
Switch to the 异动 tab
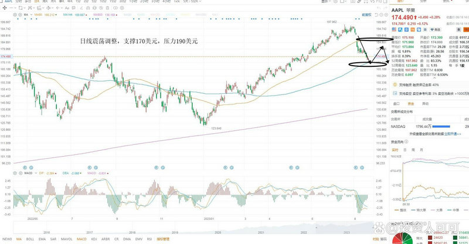point(425,103)
